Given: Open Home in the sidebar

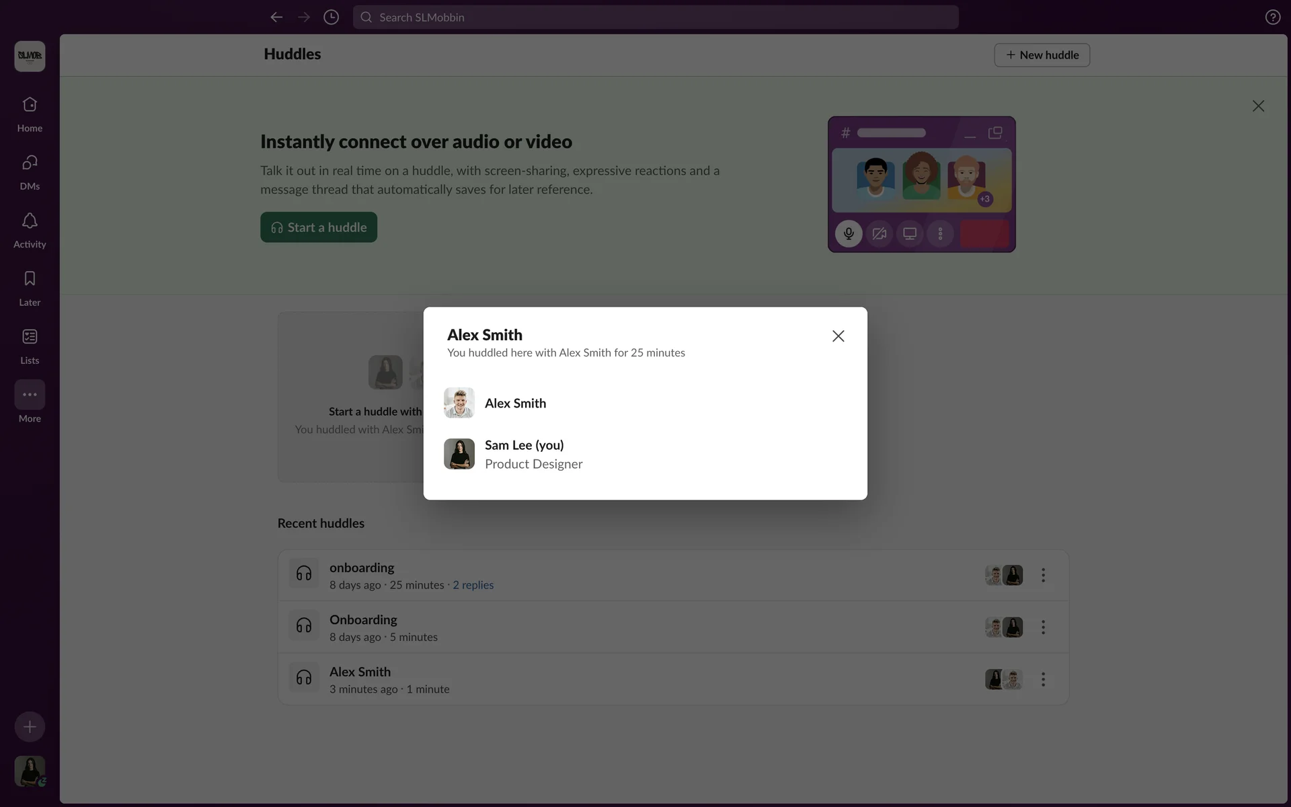Looking at the screenshot, I should point(30,113).
